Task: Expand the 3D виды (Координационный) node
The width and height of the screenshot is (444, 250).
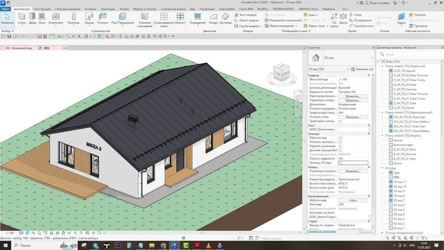Action: (382, 233)
